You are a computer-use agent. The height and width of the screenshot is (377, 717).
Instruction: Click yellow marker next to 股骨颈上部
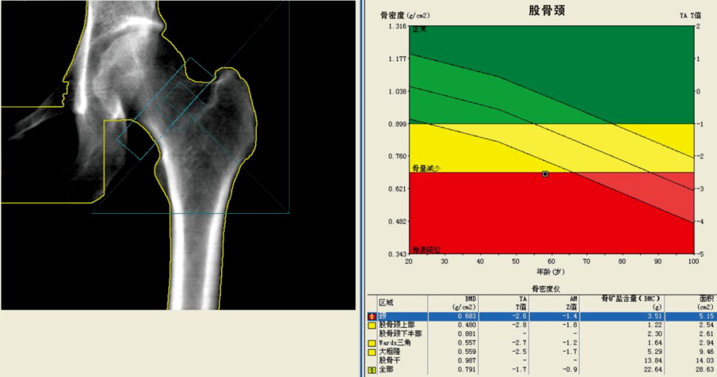coord(372,325)
